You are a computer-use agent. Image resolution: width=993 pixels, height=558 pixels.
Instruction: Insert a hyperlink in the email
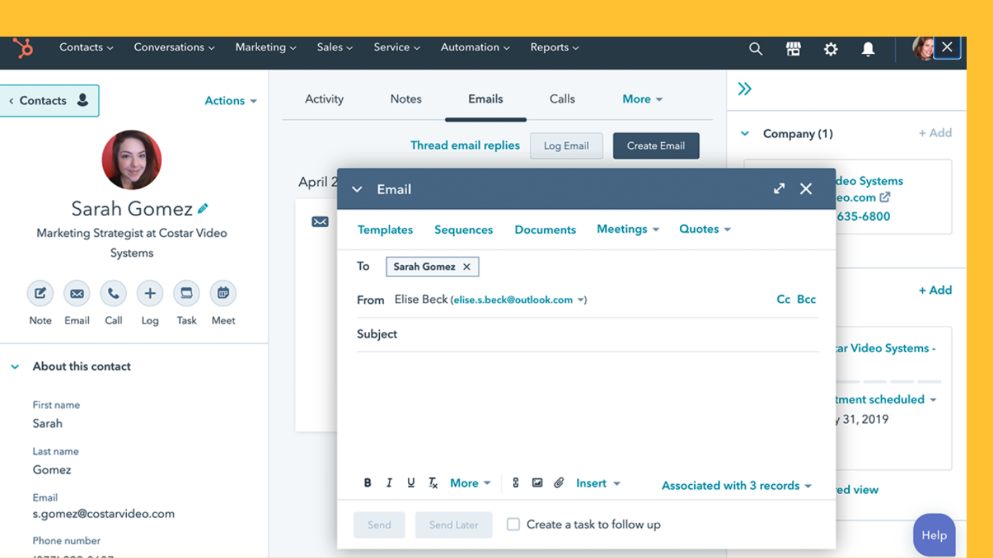click(516, 483)
